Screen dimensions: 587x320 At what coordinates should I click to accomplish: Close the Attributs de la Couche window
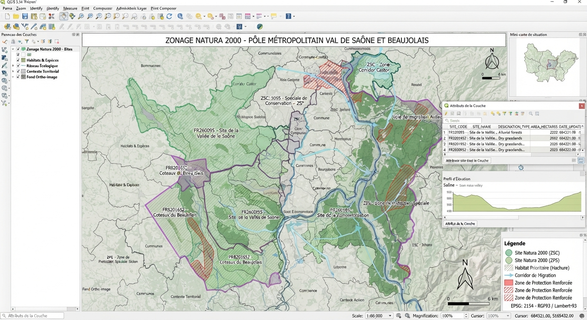pyautogui.click(x=582, y=106)
